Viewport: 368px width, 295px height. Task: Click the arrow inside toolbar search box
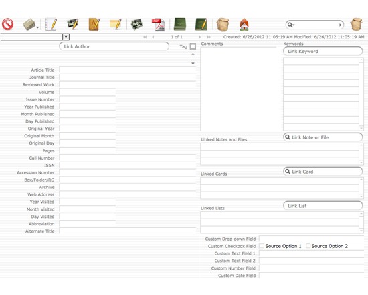tap(340, 25)
